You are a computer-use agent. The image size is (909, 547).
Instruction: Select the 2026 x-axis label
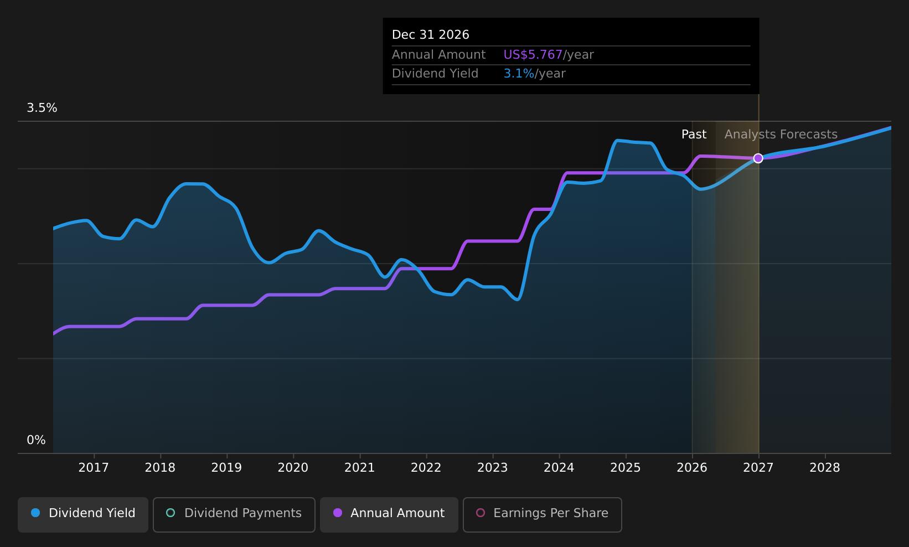click(691, 468)
